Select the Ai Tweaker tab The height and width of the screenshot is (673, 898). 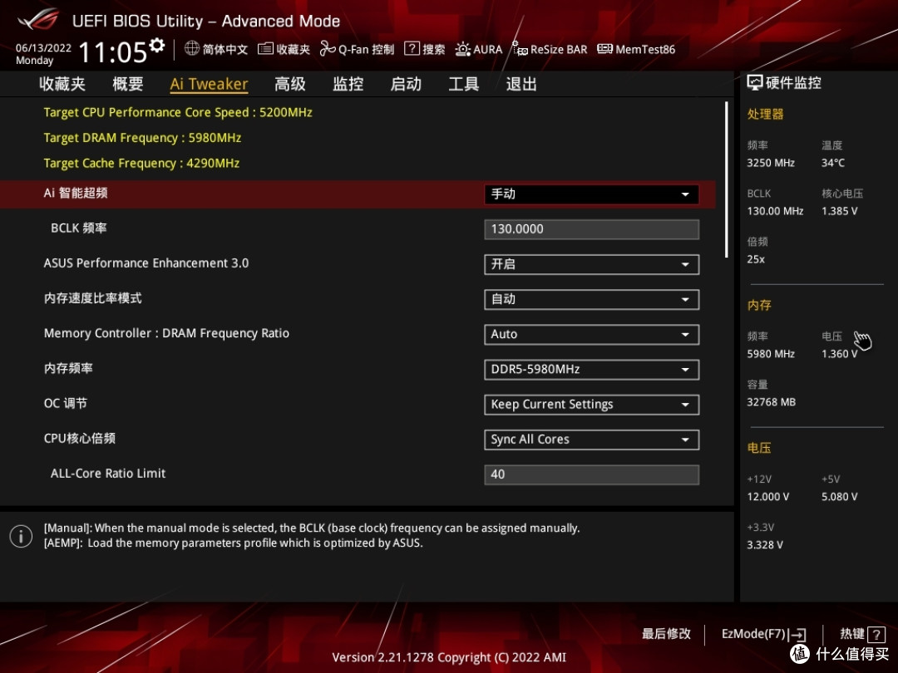(209, 84)
